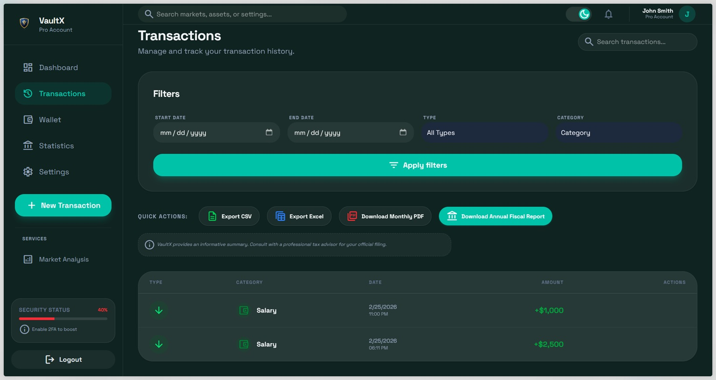Focus the top markets search field

click(x=242, y=14)
